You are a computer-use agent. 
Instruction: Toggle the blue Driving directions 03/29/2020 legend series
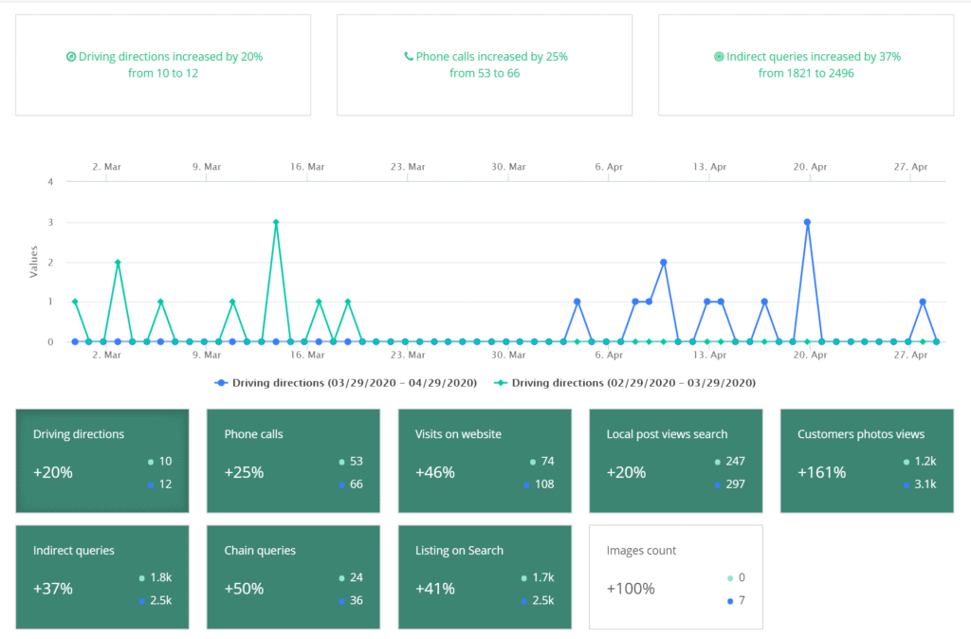345,383
